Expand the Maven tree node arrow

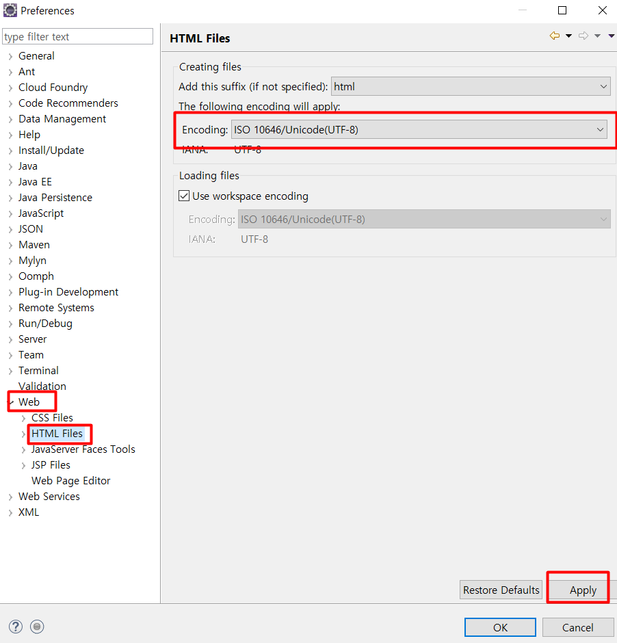tap(10, 245)
